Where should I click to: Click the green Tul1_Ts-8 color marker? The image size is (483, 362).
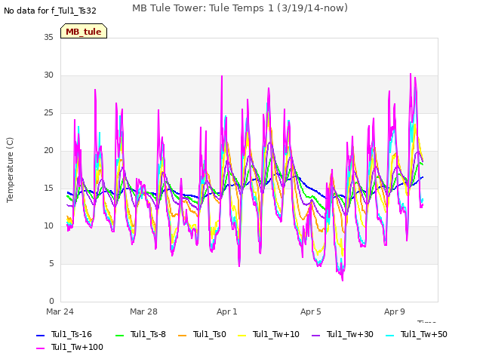click(119, 335)
